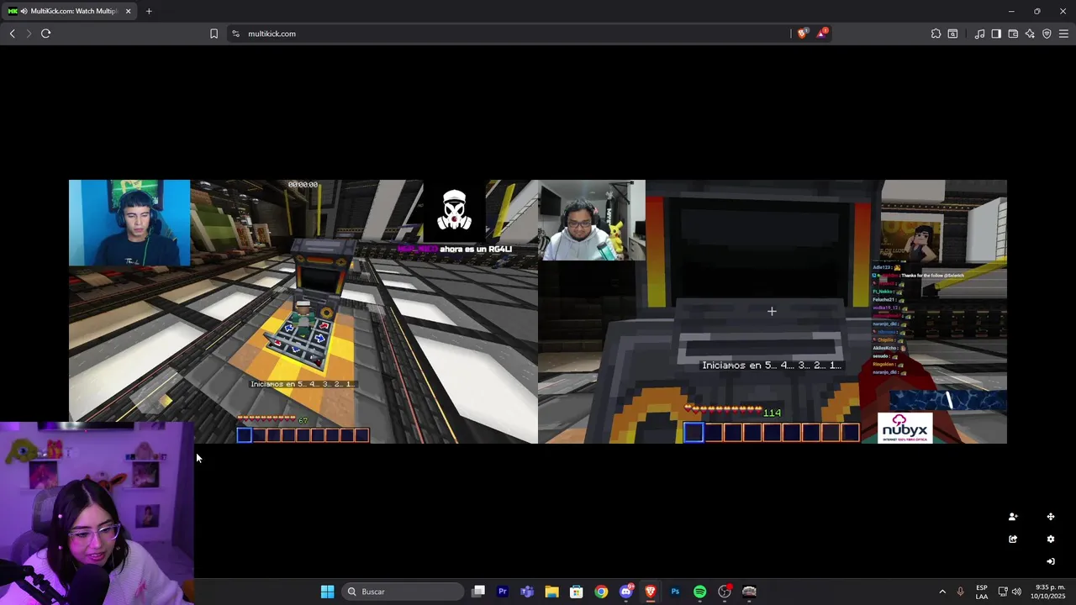The image size is (1076, 605).
Task: Open Brave Shields lion icon
Action: click(802, 34)
